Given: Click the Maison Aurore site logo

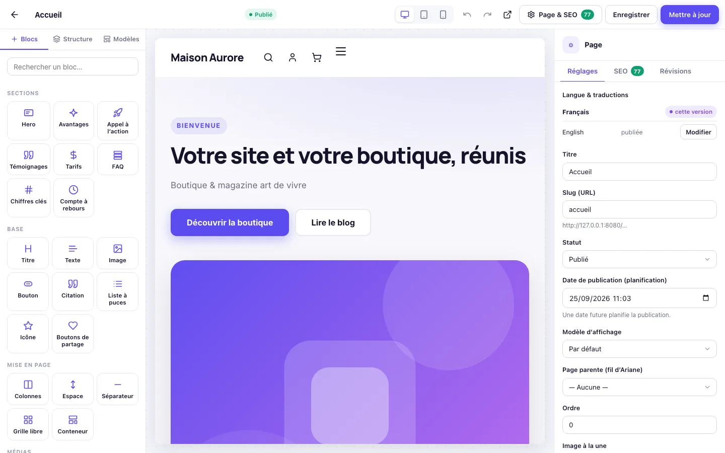Looking at the screenshot, I should [x=207, y=57].
